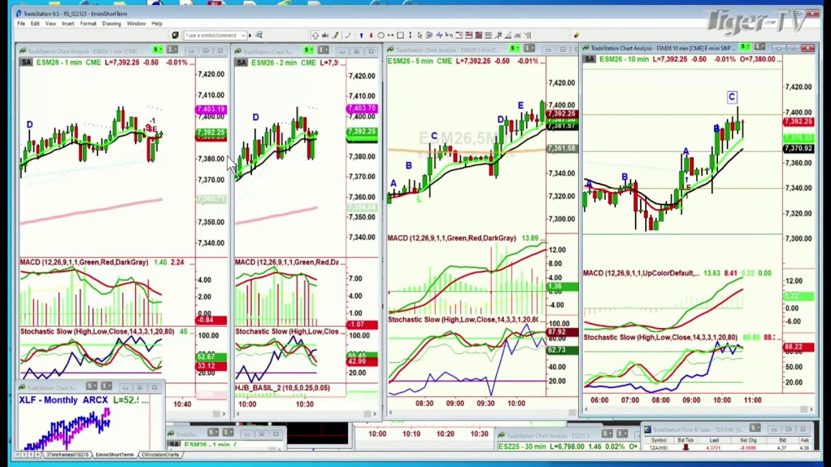This screenshot has height=467, width=831.
Task: Click scroll-right arrow on 10 min chart scrollbar
Action: click(x=811, y=409)
